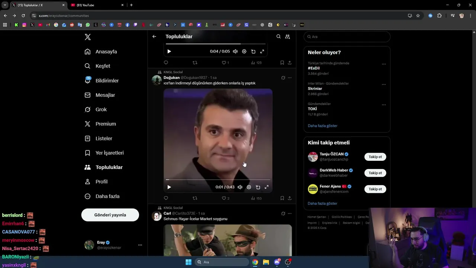Open Windows Start menu
The image size is (476, 268).
point(189,262)
